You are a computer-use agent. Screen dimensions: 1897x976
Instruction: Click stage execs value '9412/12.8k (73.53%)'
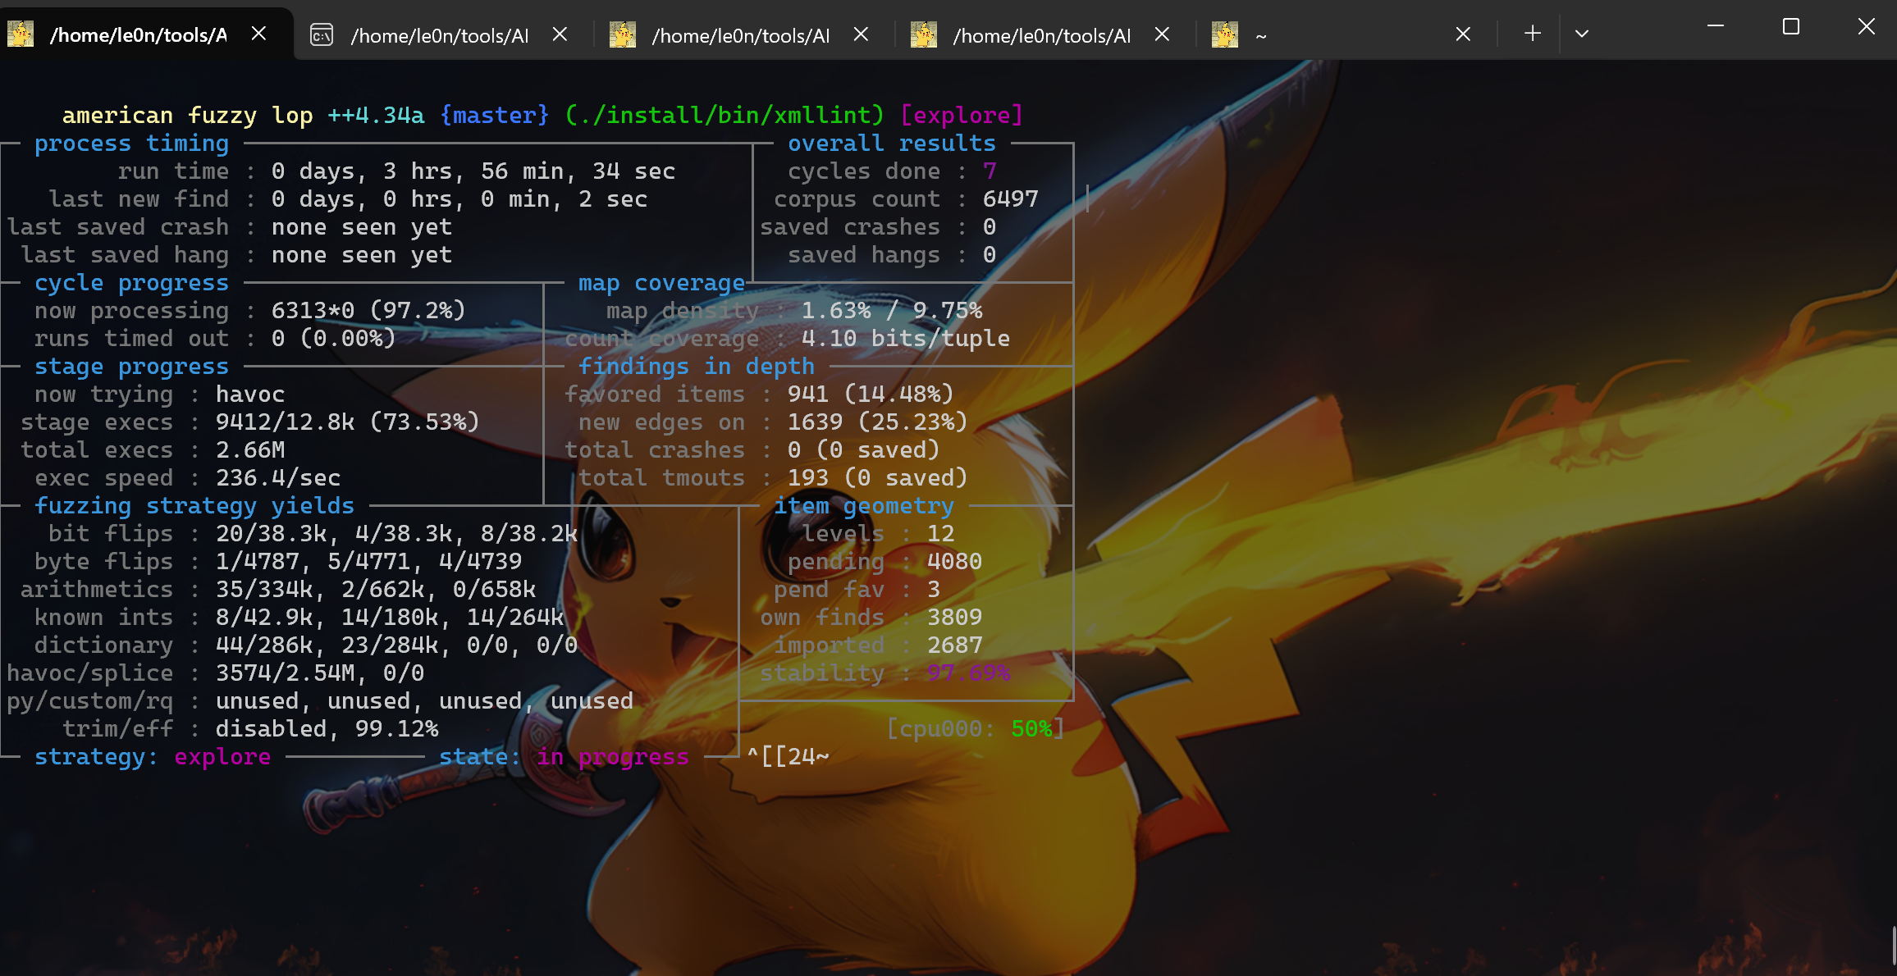(x=348, y=422)
